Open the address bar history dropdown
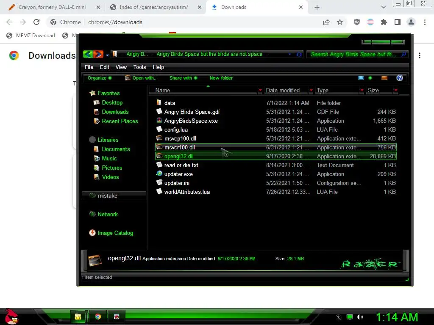 coord(289,54)
